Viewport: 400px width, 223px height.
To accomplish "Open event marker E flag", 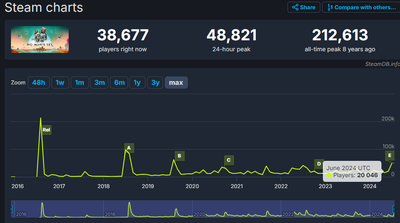I will pyautogui.click(x=390, y=156).
